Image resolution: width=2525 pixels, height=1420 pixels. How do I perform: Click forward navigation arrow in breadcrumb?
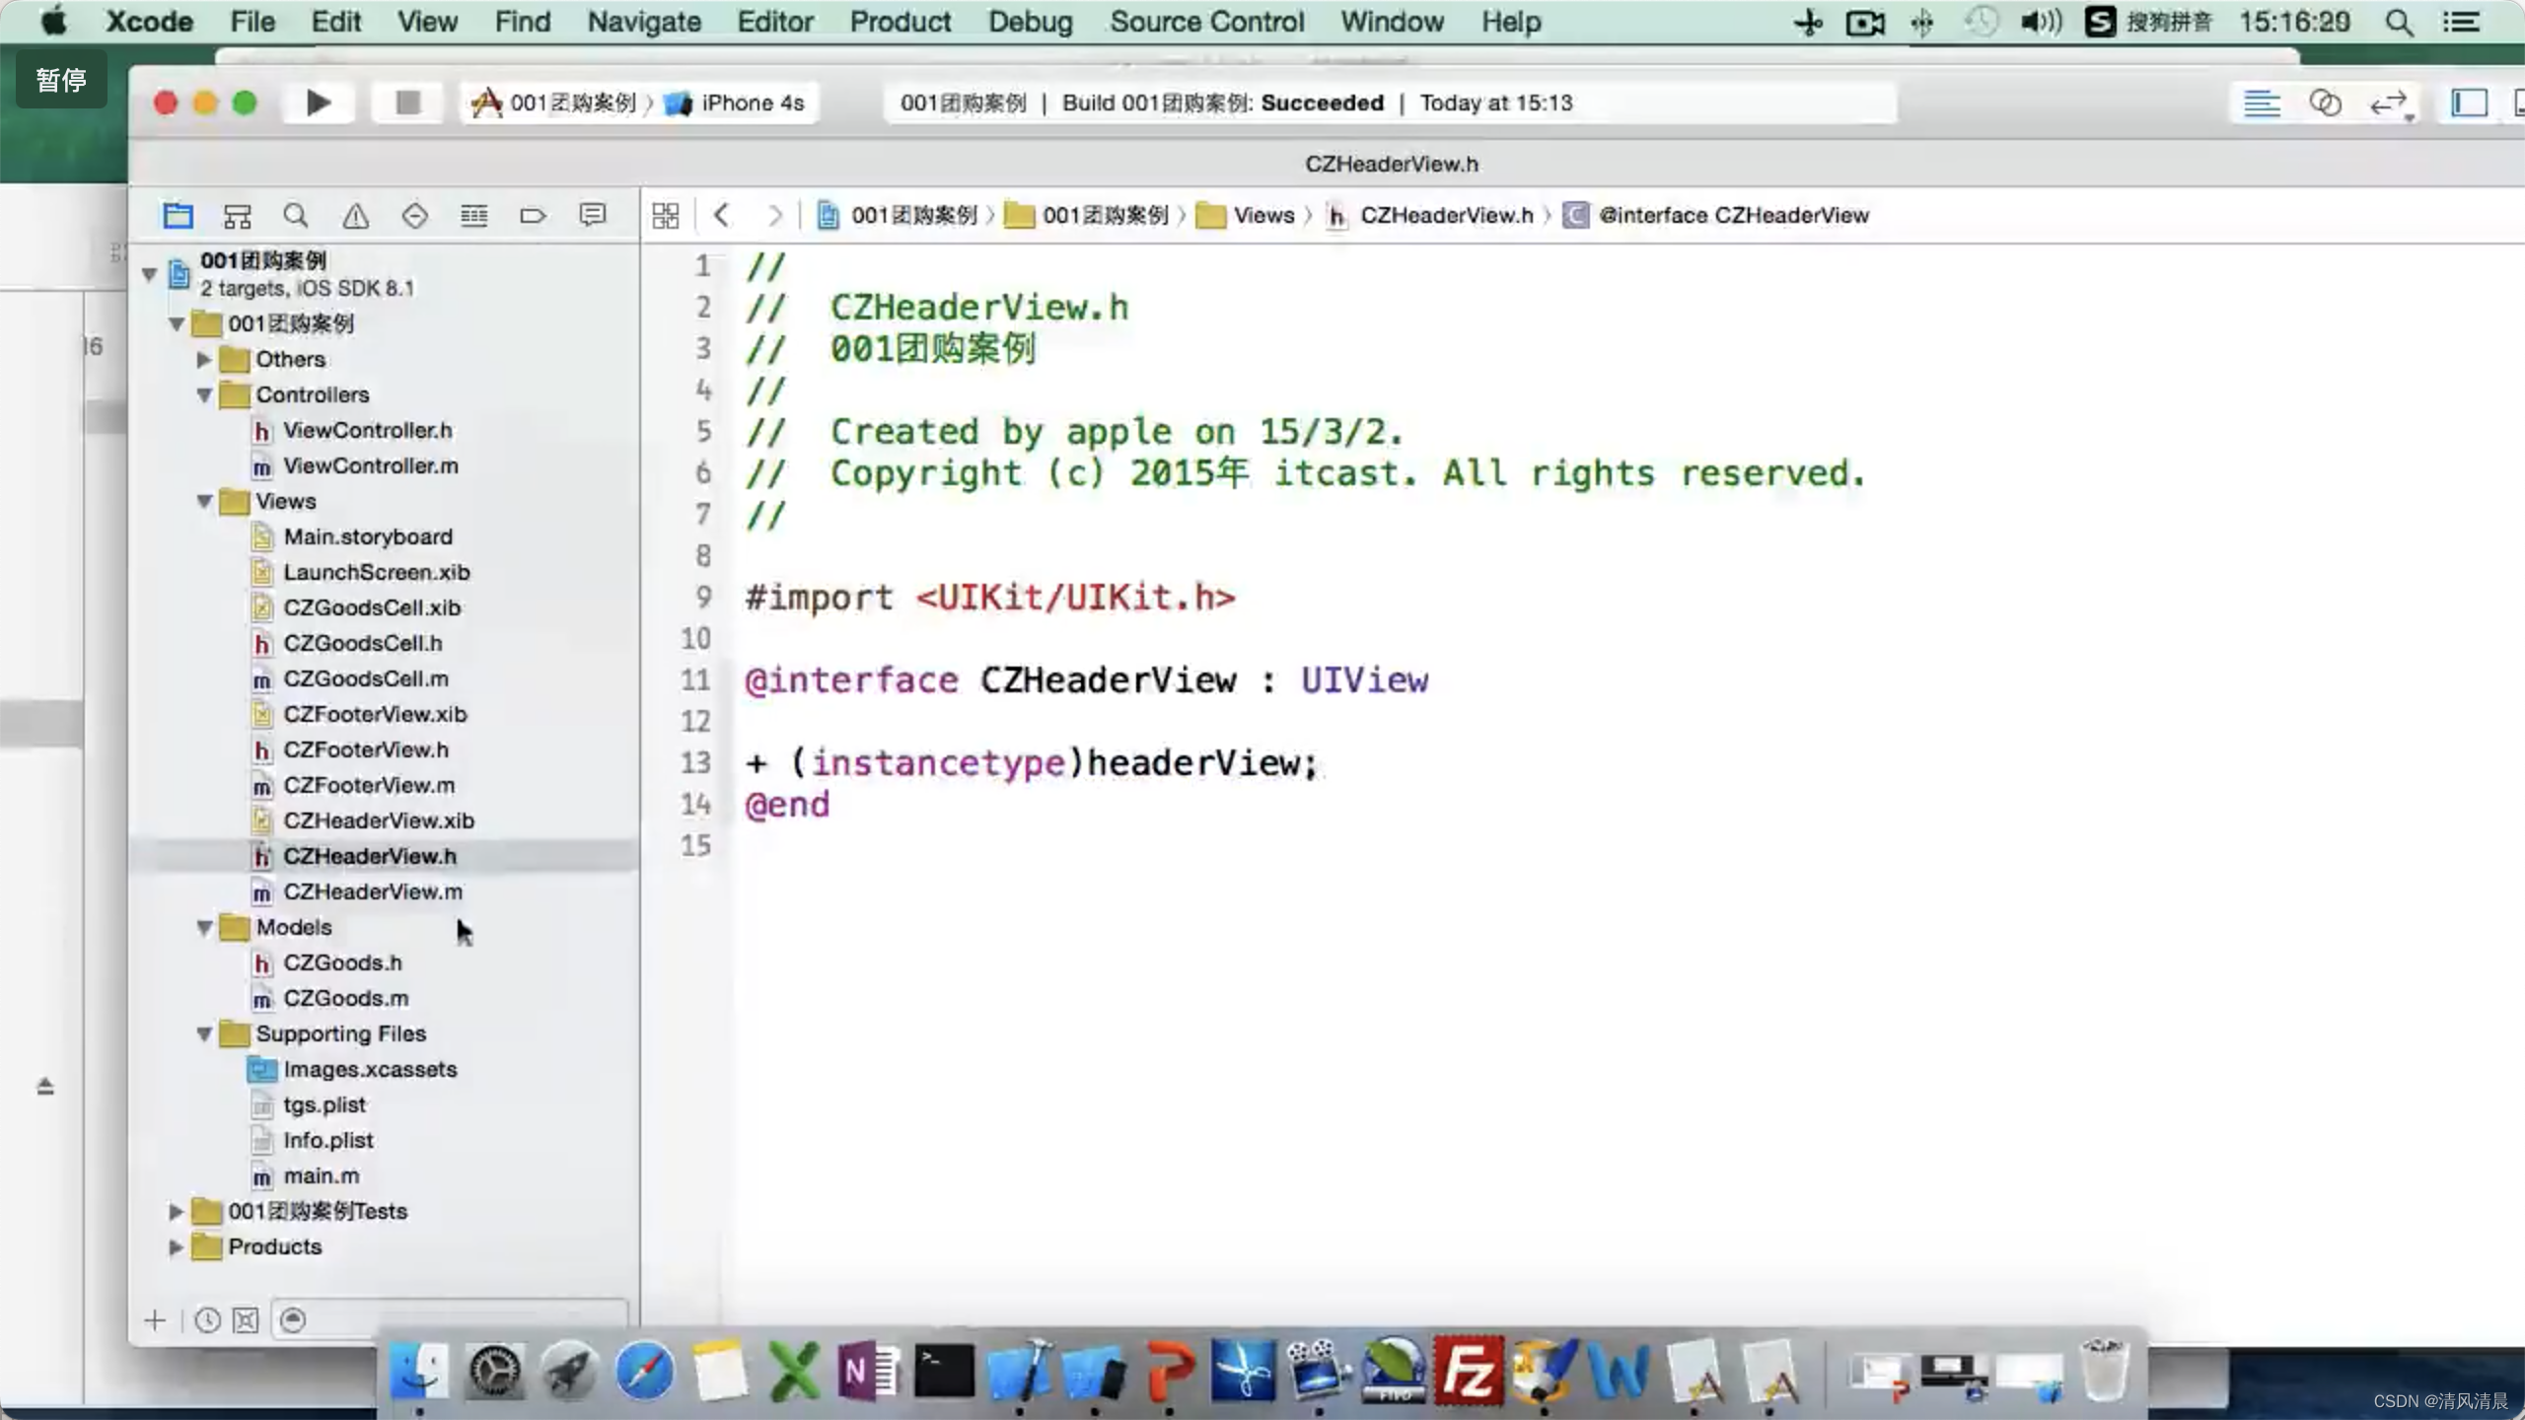(775, 213)
